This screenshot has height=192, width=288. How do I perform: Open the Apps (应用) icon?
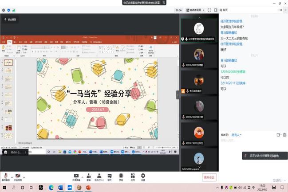pos(132,177)
